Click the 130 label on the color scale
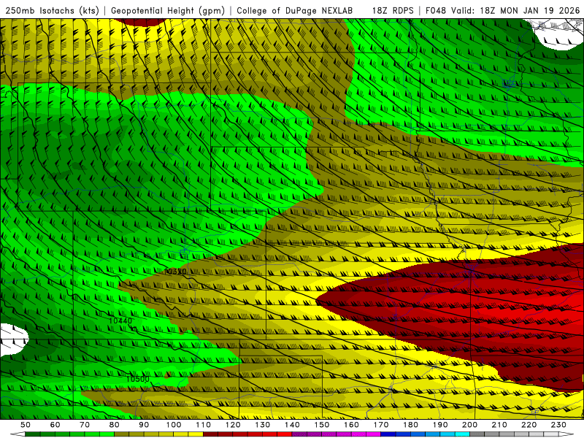 click(263, 425)
